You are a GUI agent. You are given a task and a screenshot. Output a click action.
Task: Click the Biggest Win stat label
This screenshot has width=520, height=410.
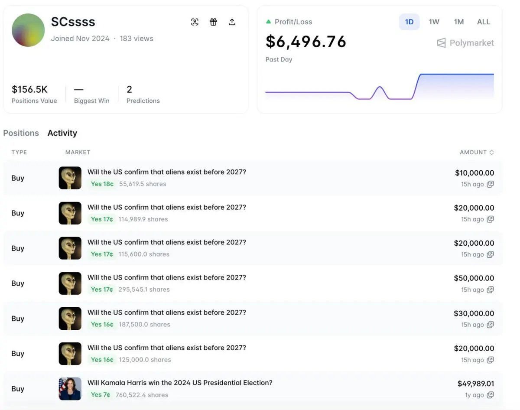pyautogui.click(x=92, y=101)
